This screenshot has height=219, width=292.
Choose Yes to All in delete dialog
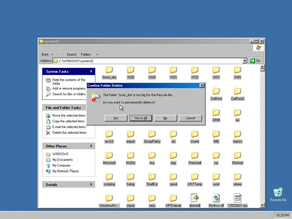point(141,118)
